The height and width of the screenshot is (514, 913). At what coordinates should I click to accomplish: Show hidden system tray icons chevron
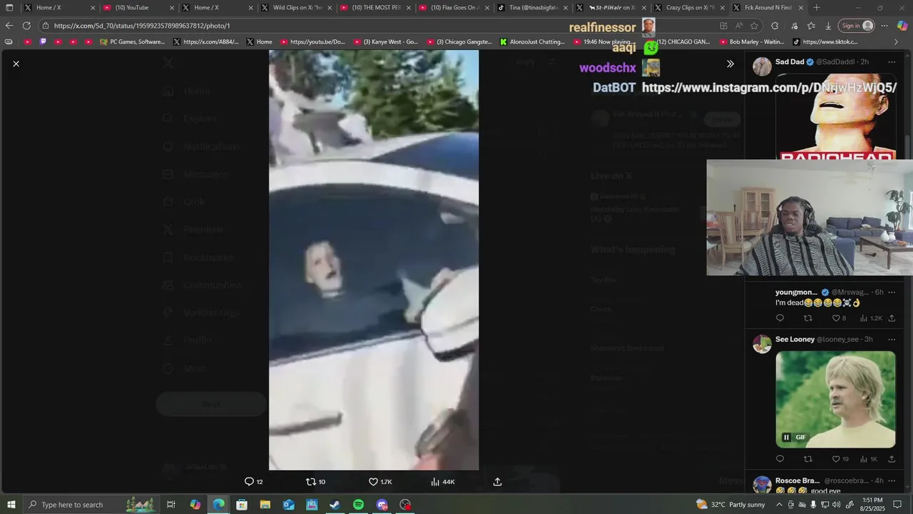(x=781, y=505)
